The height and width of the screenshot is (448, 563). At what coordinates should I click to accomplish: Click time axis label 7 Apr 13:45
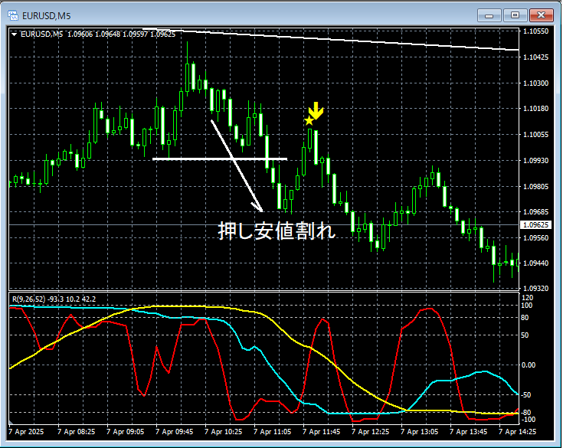click(x=468, y=431)
